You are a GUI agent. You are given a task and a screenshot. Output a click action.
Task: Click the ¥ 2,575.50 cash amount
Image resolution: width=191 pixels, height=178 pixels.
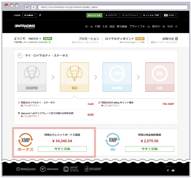tap(150, 141)
